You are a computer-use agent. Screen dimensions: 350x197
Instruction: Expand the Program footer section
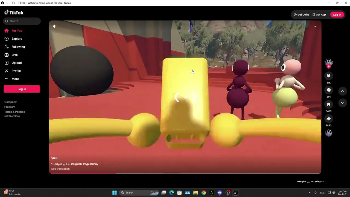tap(10, 107)
